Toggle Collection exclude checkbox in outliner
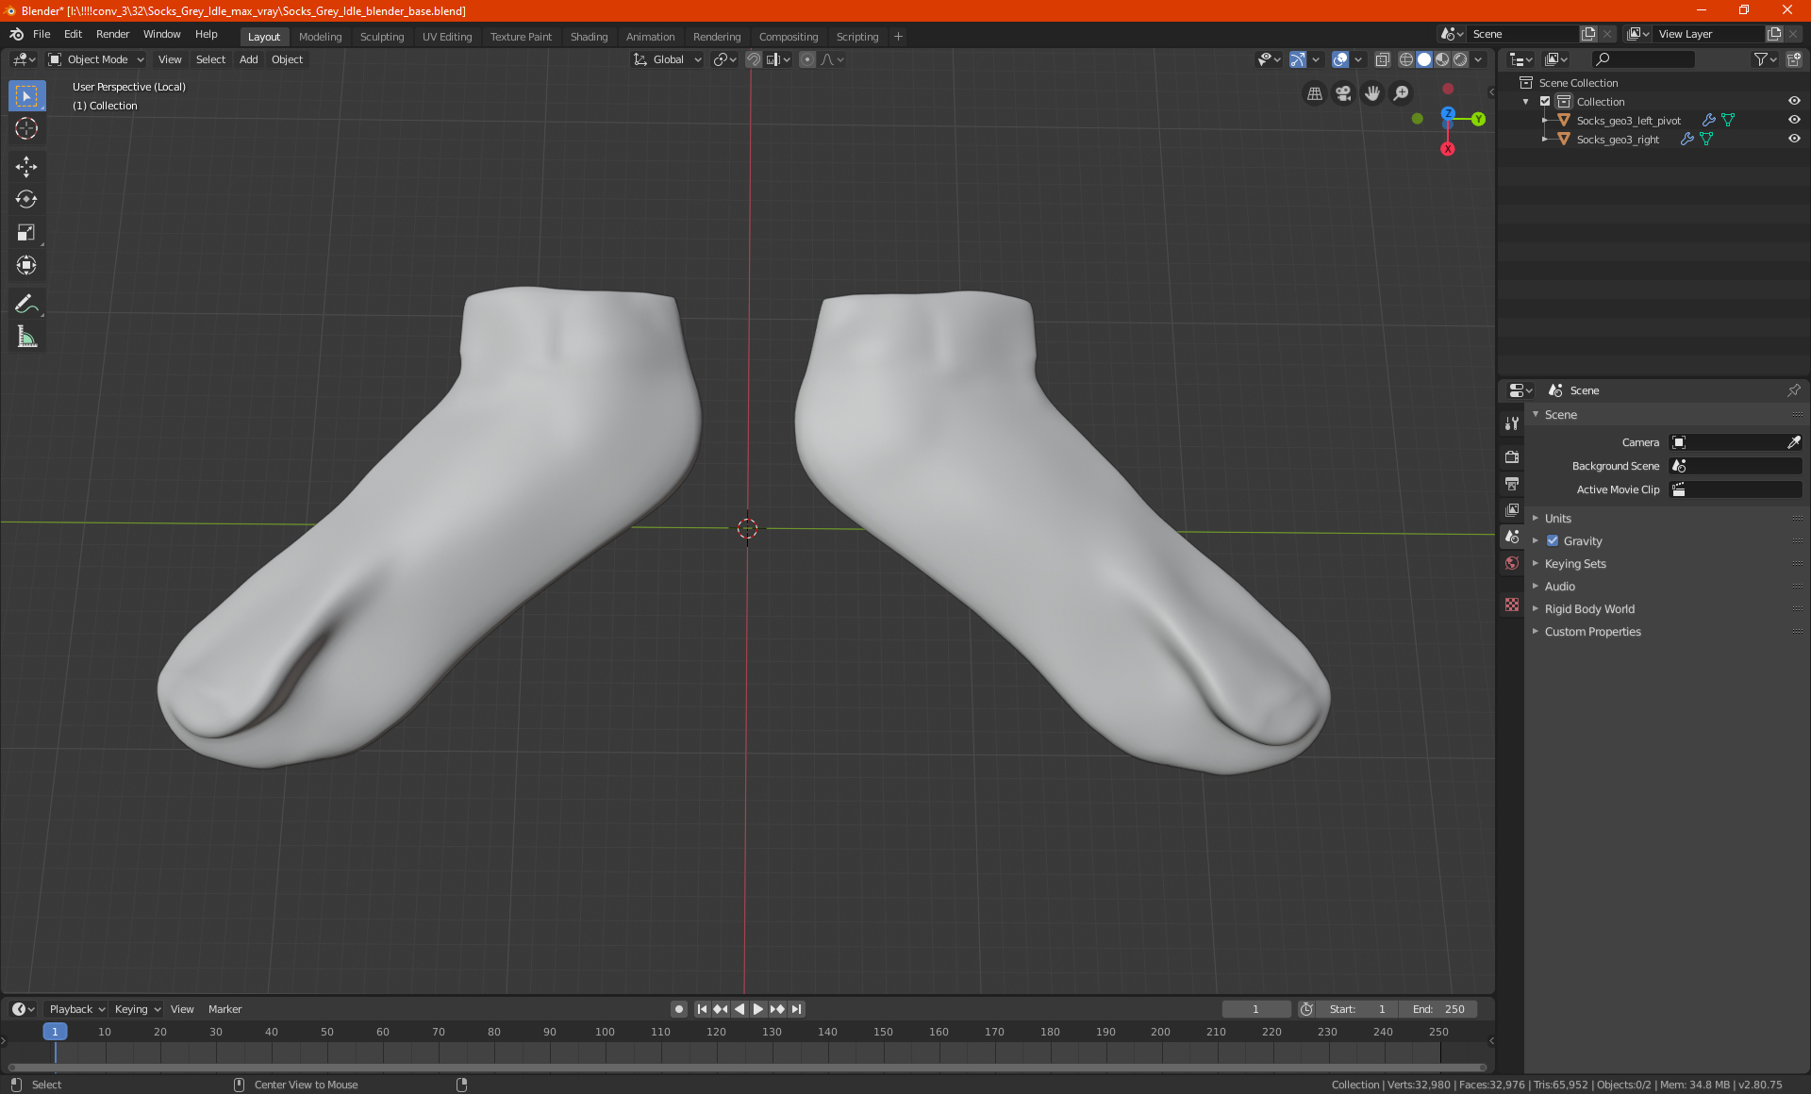This screenshot has height=1094, width=1811. coord(1545,101)
